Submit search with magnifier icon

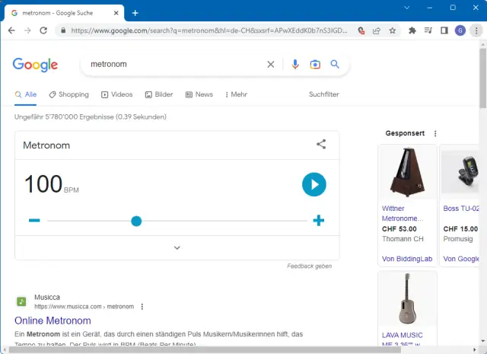coord(335,64)
